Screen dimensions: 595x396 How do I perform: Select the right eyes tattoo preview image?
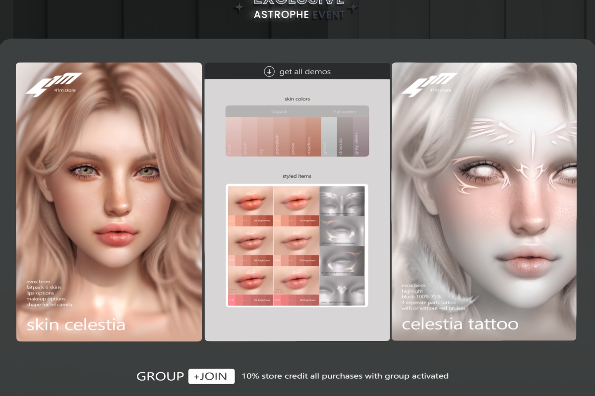(x=342, y=231)
